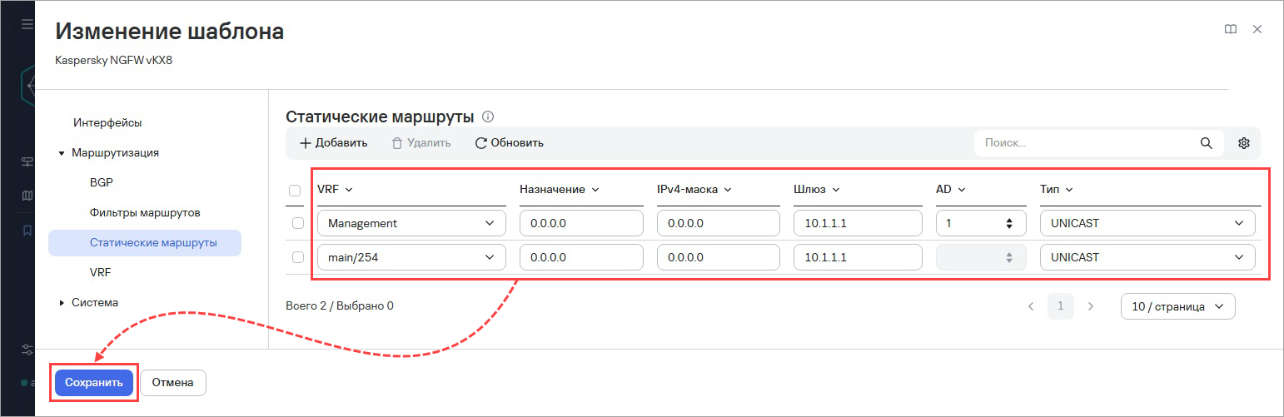
Task: Open UNICAST type dropdown in Management row
Action: tap(1147, 223)
